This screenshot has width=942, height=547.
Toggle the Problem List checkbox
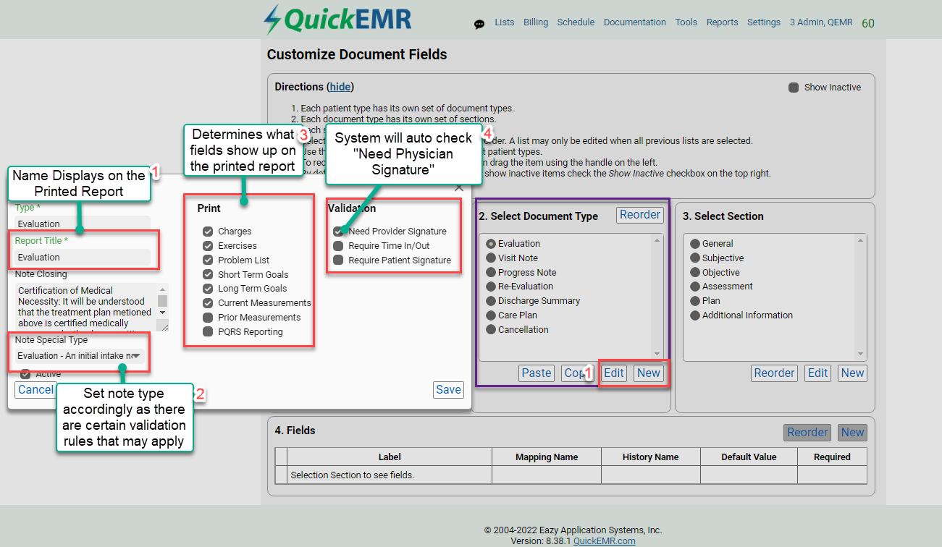click(x=209, y=260)
